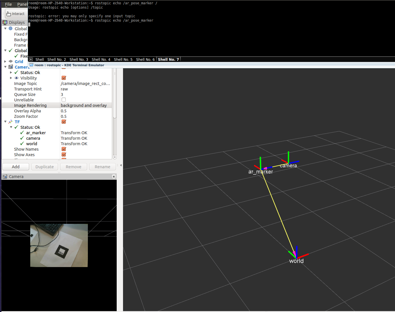Collapse the Global Status tree node
The image size is (395, 312).
[x=5, y=50]
